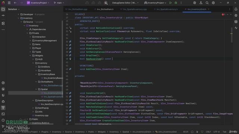Viewport: 239px width, 134px height.
Task: Open the Database tool window
Action: pos(236,22)
